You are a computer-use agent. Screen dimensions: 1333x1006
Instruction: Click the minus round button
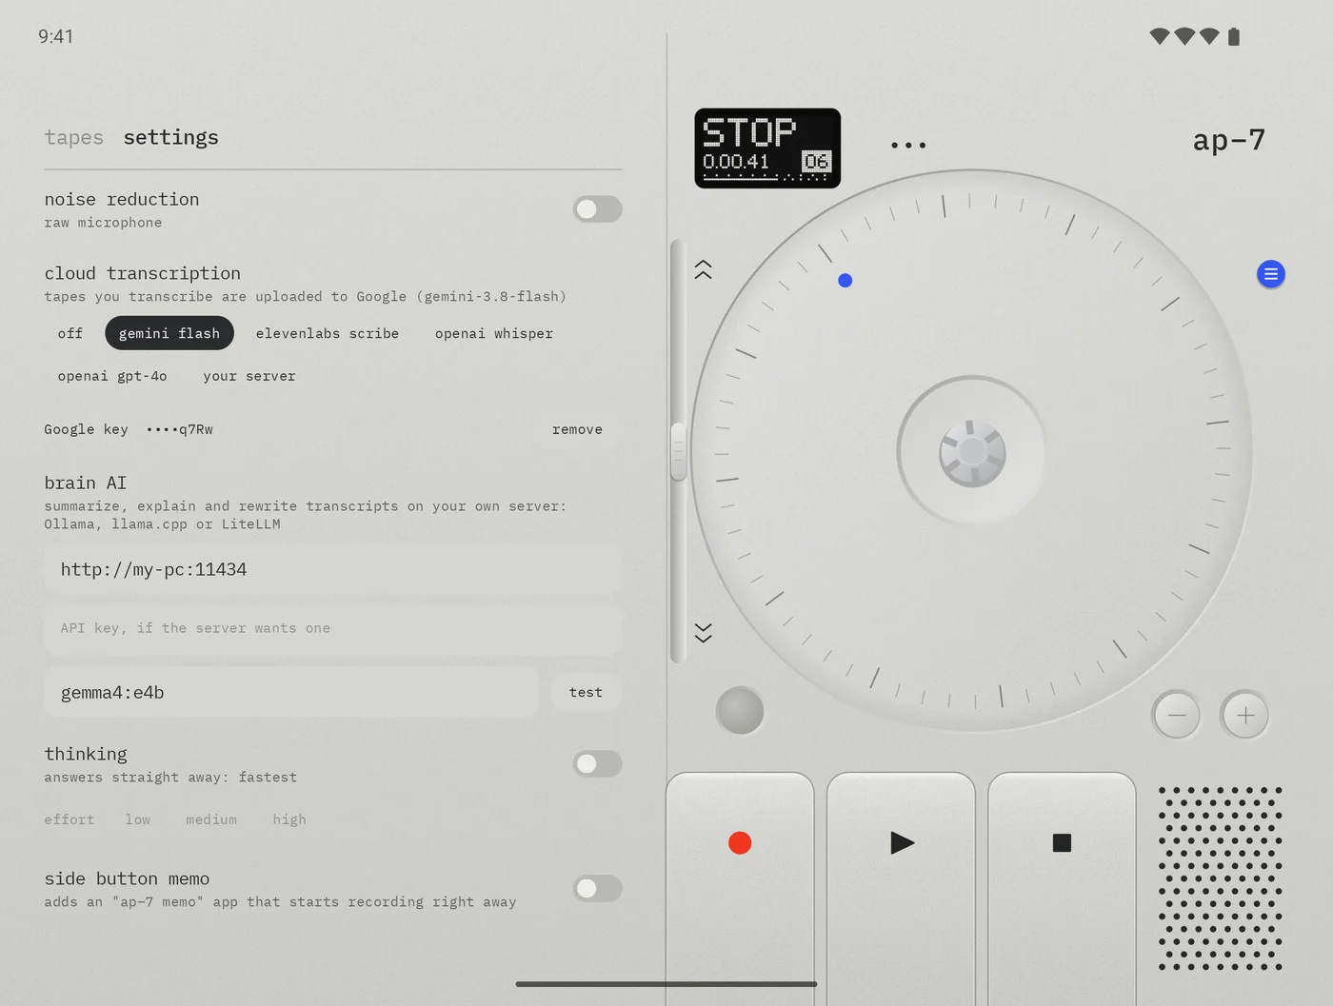pos(1177,715)
